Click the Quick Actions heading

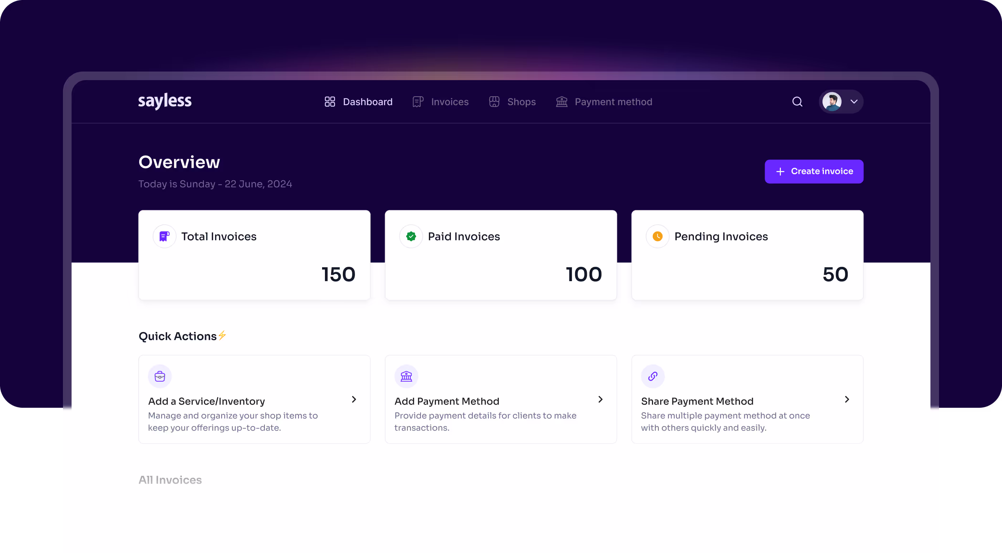click(x=178, y=336)
